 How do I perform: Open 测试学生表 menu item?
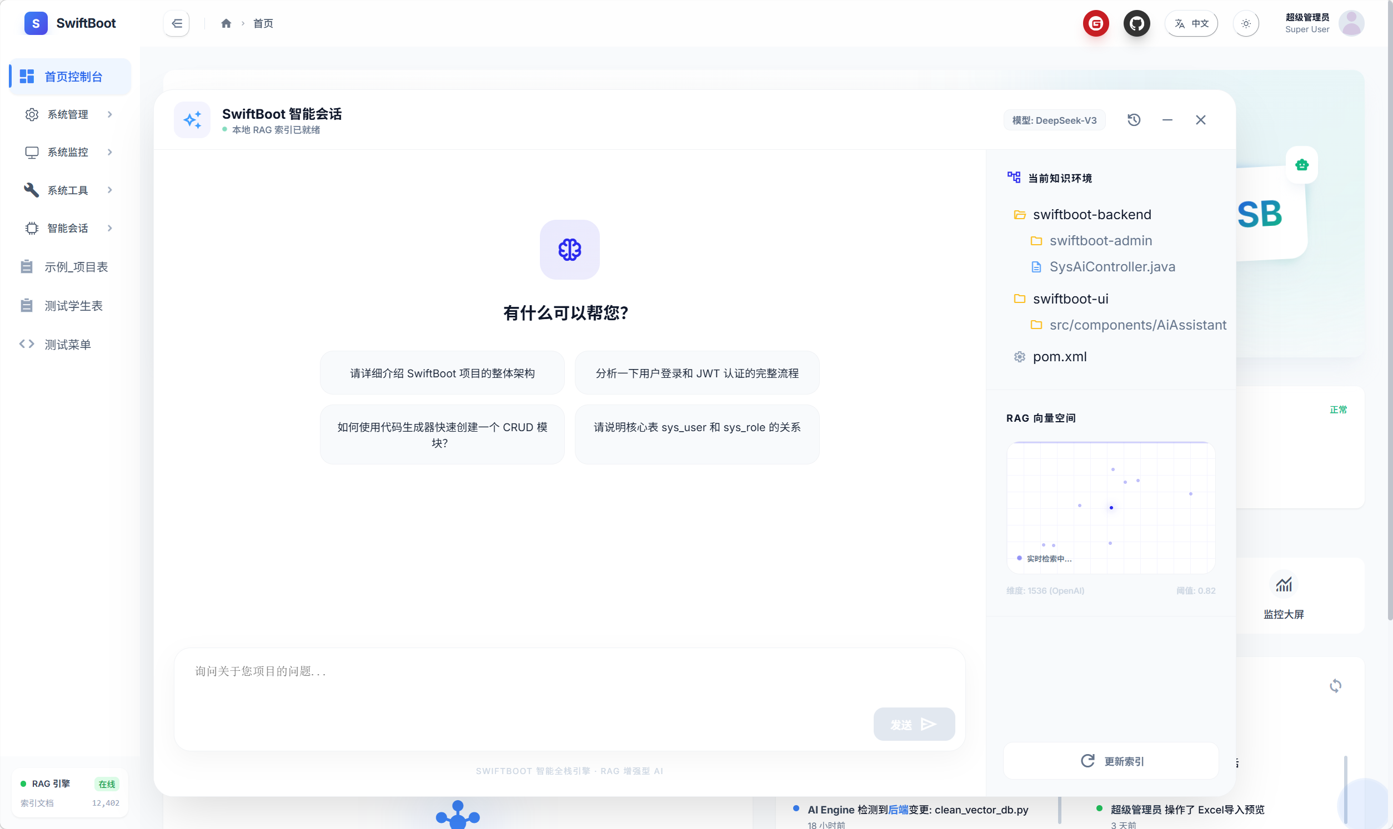[71, 306]
